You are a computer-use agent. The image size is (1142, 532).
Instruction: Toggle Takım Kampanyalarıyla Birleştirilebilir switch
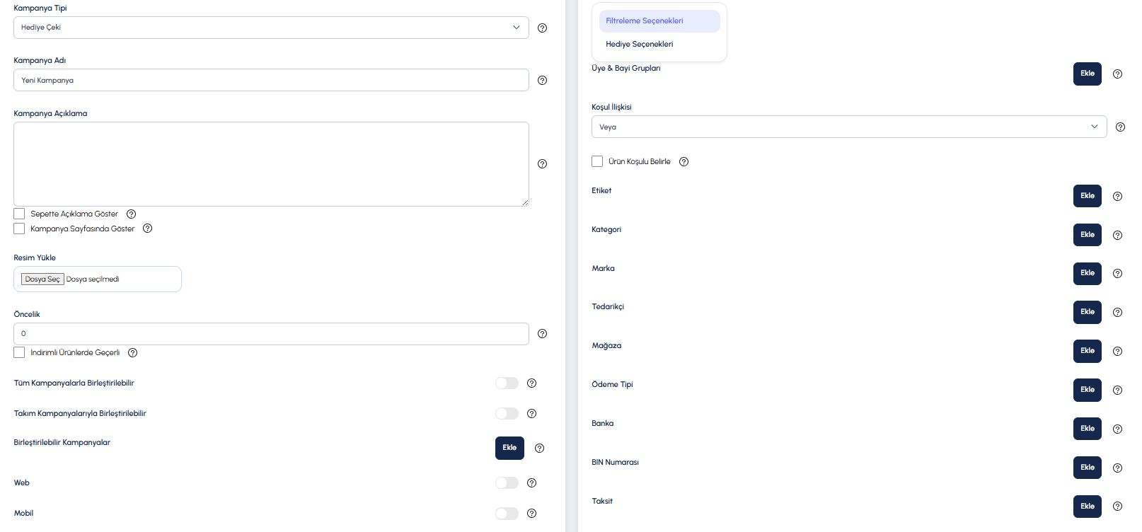click(507, 413)
